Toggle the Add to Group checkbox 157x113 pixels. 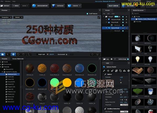(x=128, y=59)
